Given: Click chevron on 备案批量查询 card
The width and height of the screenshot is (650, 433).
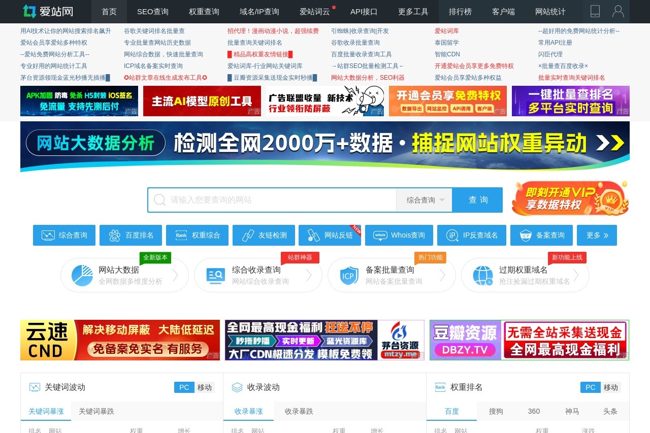Looking at the screenshot, I should pos(442,276).
